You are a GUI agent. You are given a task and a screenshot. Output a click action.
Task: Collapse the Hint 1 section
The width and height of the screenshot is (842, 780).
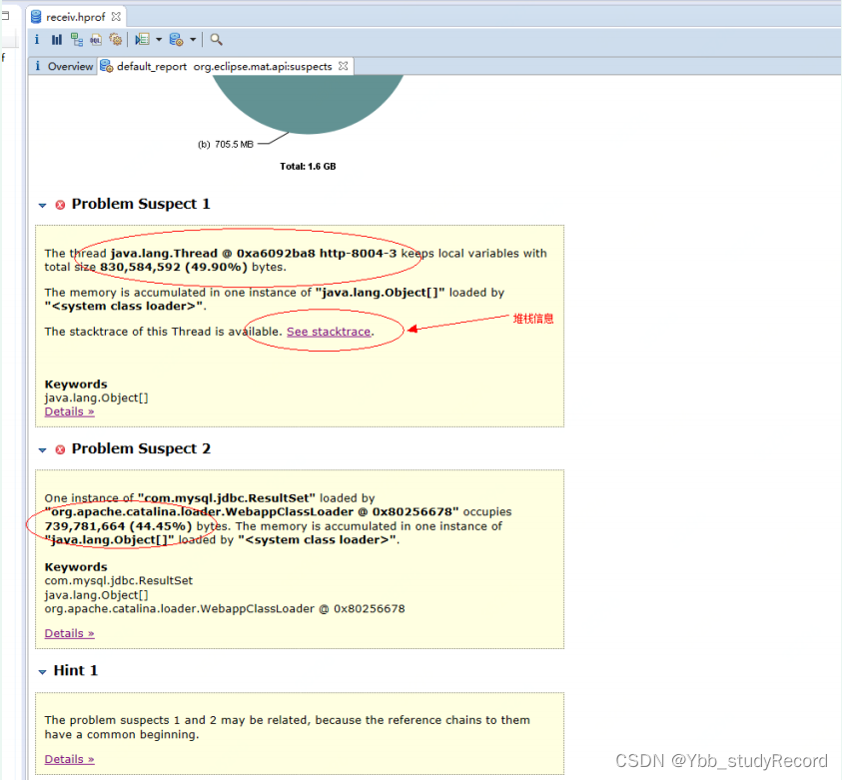click(x=42, y=671)
